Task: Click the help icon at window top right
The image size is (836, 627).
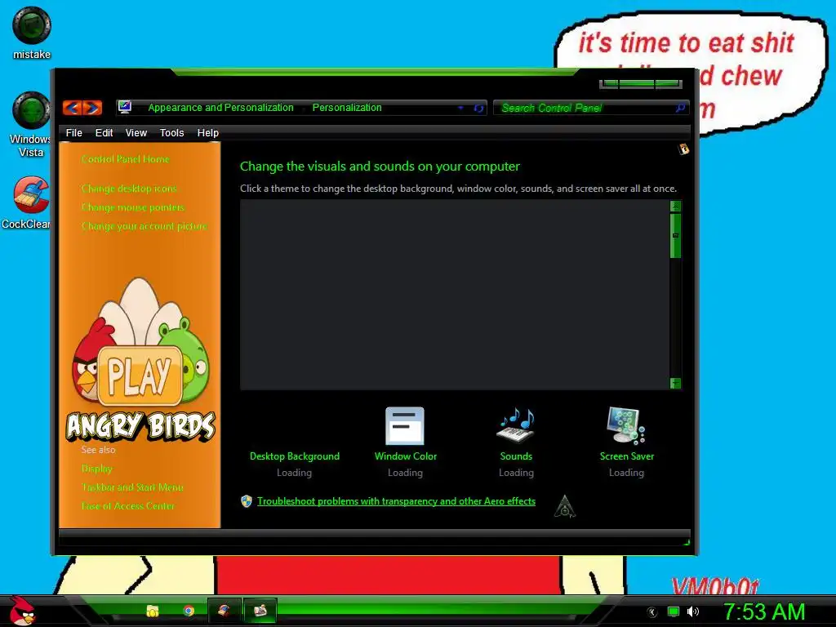Action: click(683, 149)
